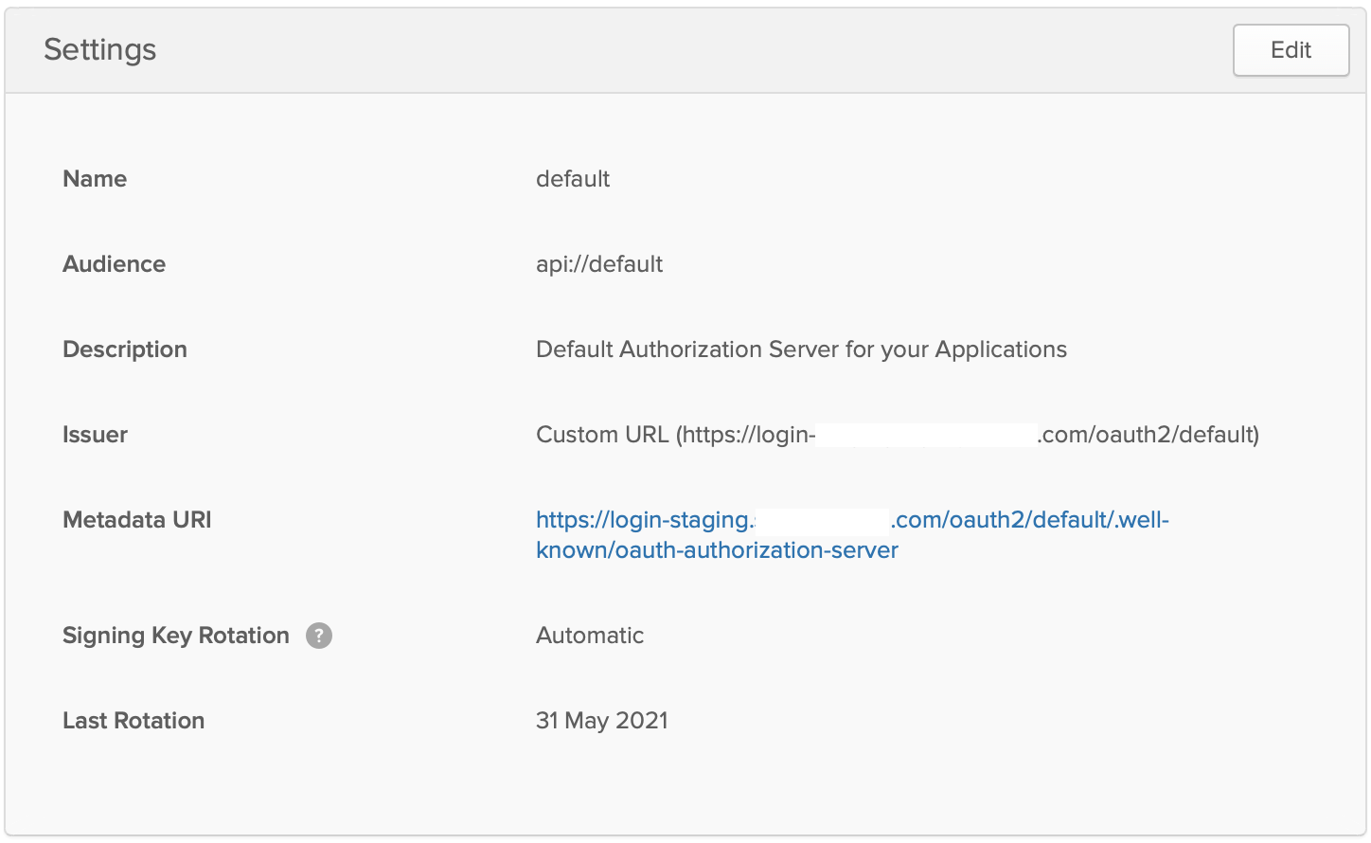The height and width of the screenshot is (843, 1371).
Task: Click the Last Rotation field label
Action: (x=134, y=721)
